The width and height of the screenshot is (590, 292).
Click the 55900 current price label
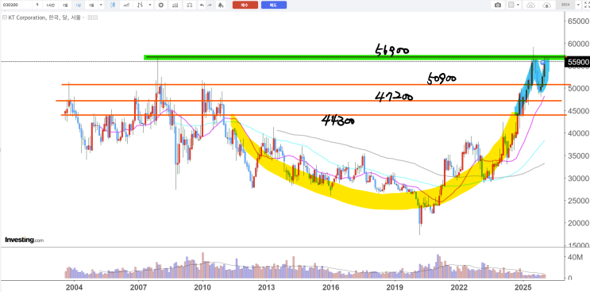(577, 62)
